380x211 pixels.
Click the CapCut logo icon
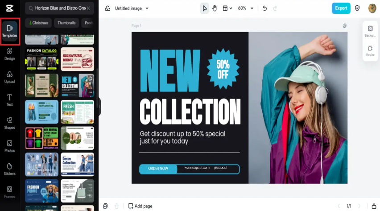[10, 8]
